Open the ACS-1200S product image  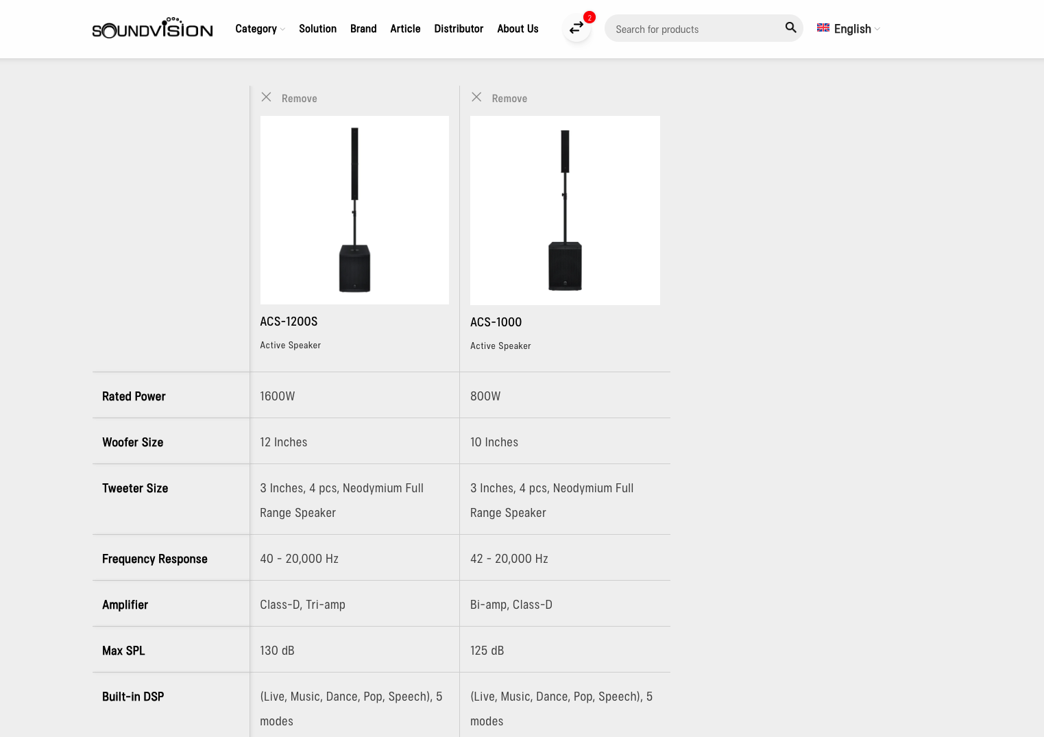354,210
